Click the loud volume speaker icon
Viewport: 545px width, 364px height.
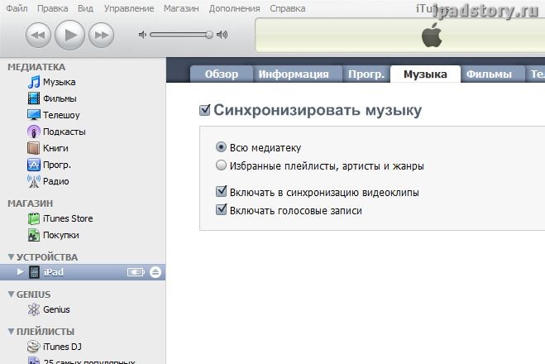click(x=222, y=35)
